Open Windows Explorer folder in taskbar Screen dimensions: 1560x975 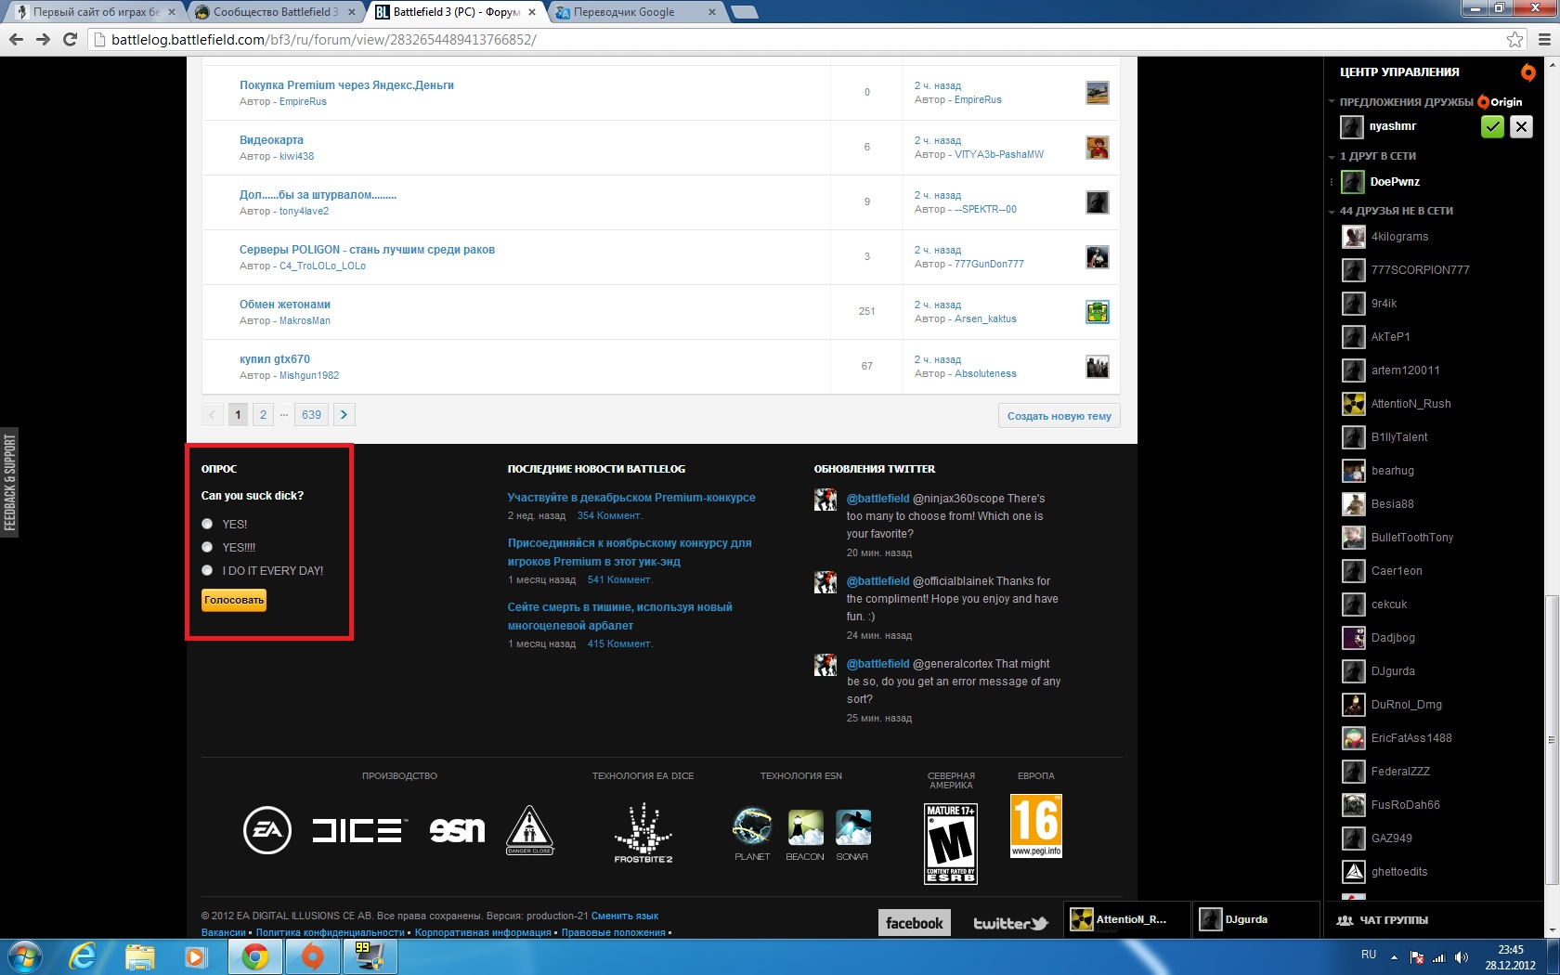coord(140,956)
